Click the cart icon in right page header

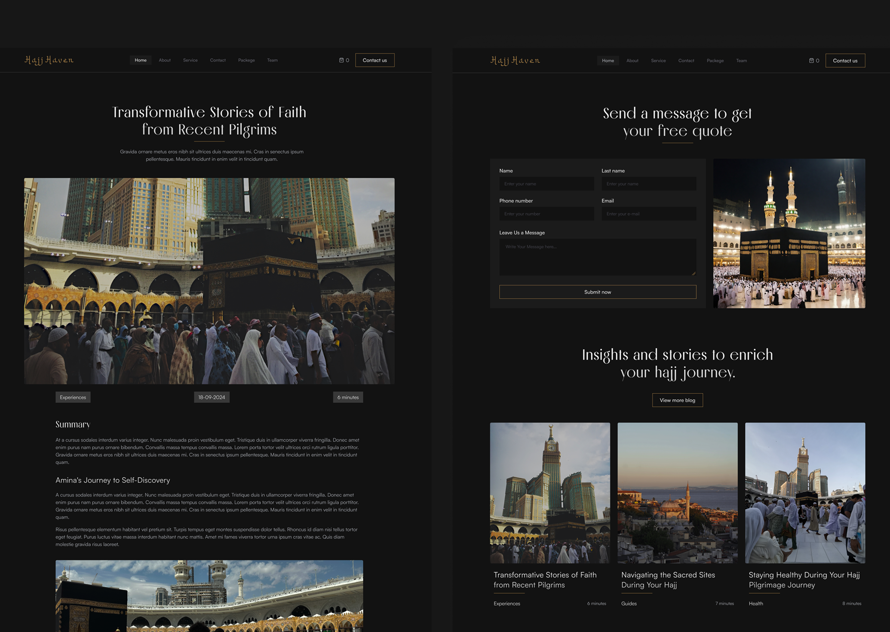[x=811, y=61]
